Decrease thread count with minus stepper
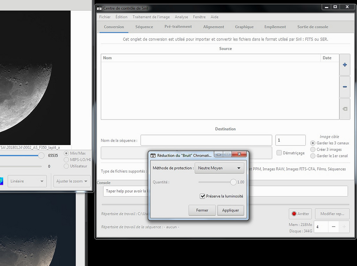The height and width of the screenshot is (266, 357). [334, 227]
